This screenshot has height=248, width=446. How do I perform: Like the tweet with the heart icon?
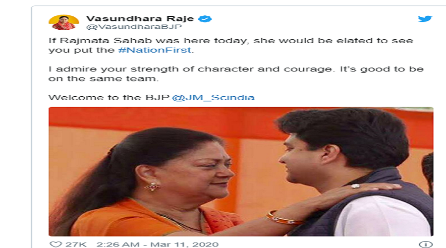pos(56,245)
